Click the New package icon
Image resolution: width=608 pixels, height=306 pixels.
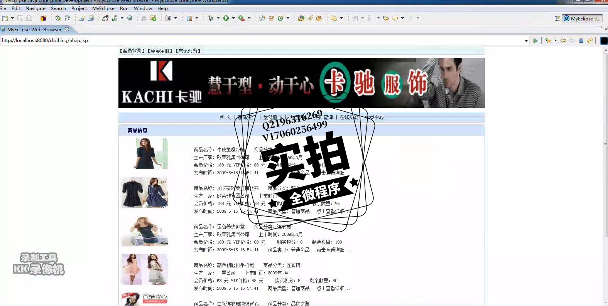(271, 18)
